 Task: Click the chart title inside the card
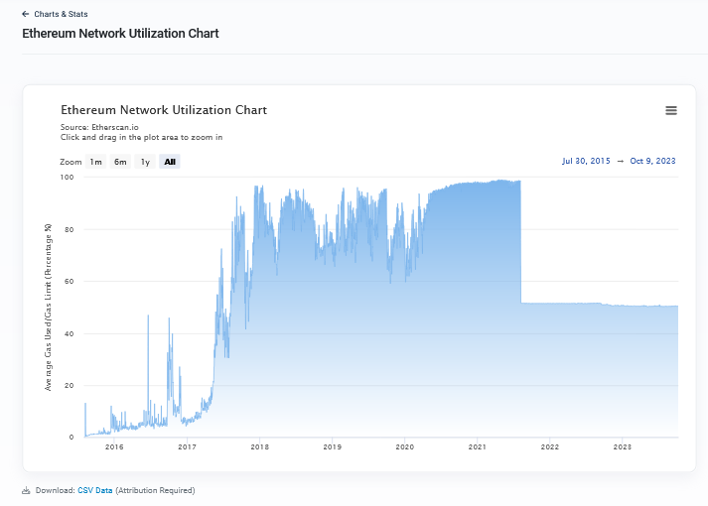(164, 110)
